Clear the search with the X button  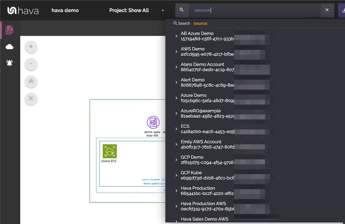(x=327, y=10)
